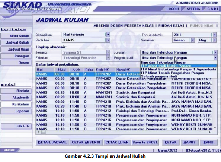This screenshot has height=162, width=221.
Task: Click the HAPUS button
Action: [x=189, y=142]
